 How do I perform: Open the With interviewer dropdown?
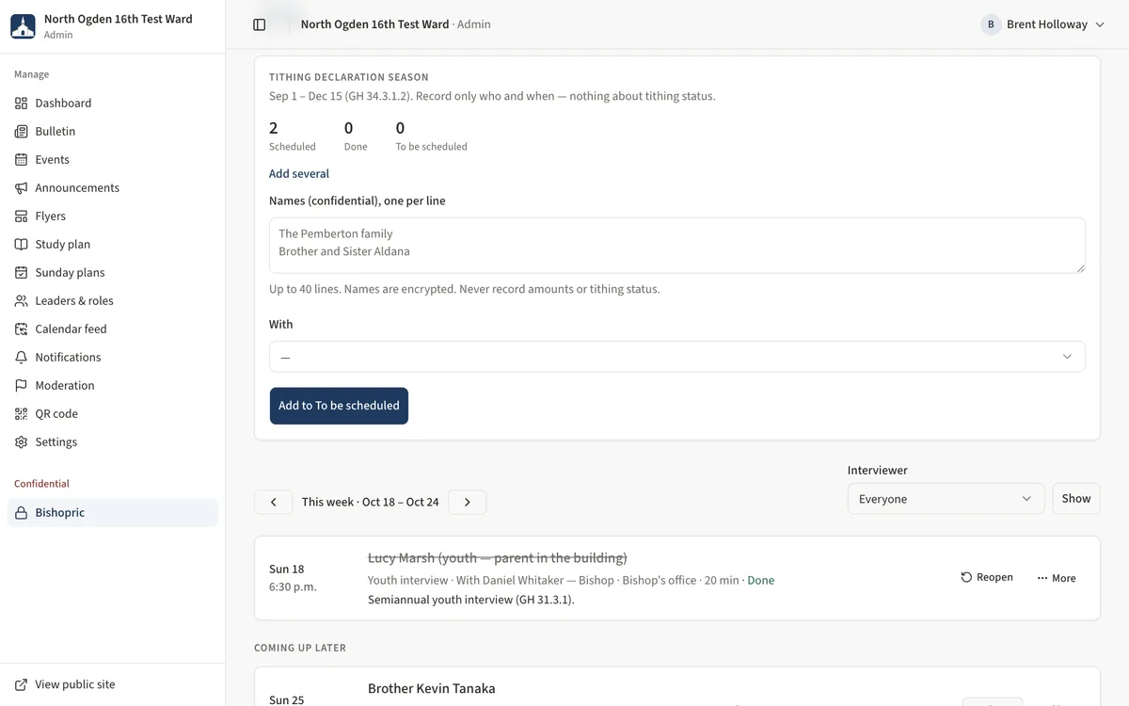677,357
